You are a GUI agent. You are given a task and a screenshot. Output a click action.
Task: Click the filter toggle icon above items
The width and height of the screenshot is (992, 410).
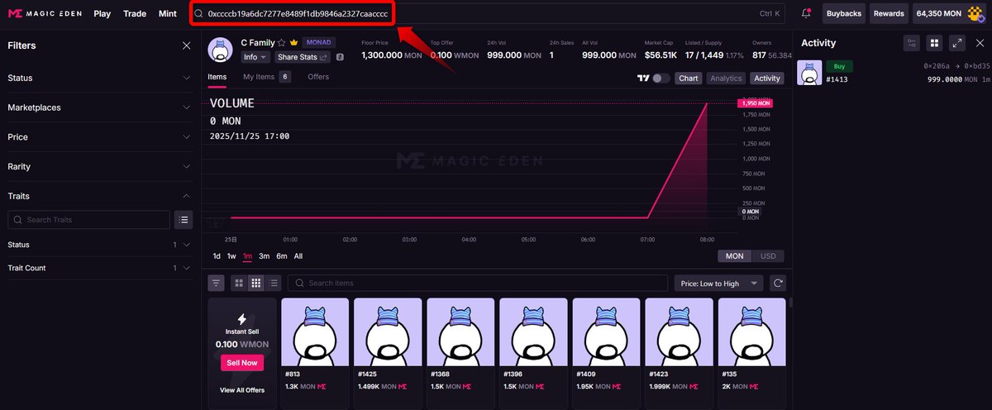point(216,283)
